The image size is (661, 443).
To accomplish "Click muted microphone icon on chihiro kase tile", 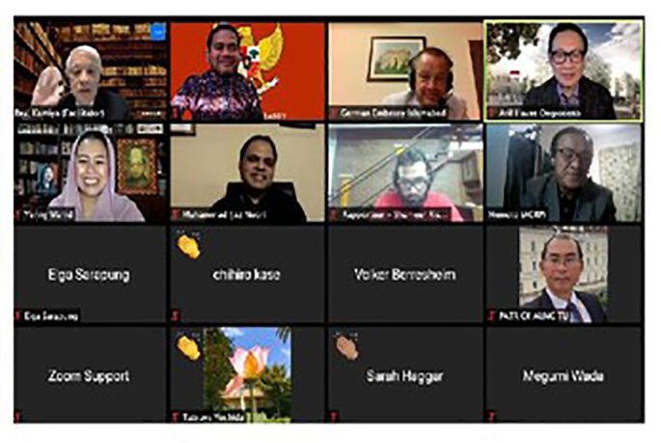I will point(176,316).
